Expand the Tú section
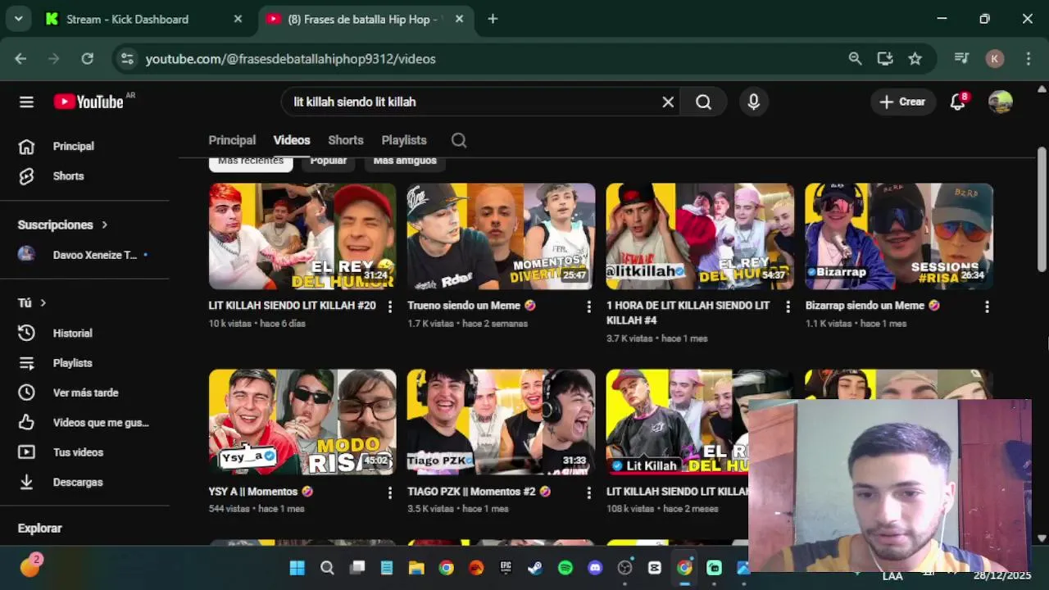The height and width of the screenshot is (590, 1049). point(32,302)
